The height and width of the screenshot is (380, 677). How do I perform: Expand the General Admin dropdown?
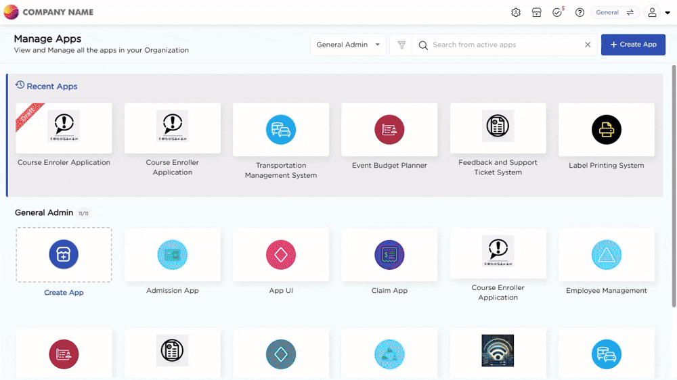(x=348, y=45)
